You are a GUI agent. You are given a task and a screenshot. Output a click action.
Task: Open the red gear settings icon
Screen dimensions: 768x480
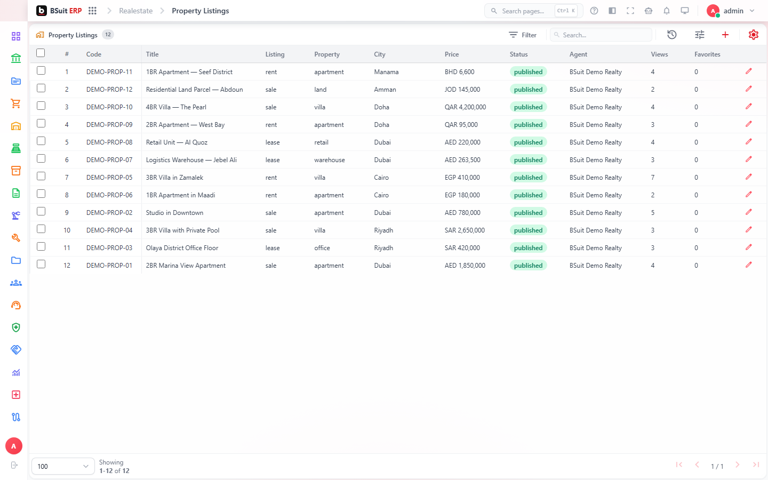(754, 35)
